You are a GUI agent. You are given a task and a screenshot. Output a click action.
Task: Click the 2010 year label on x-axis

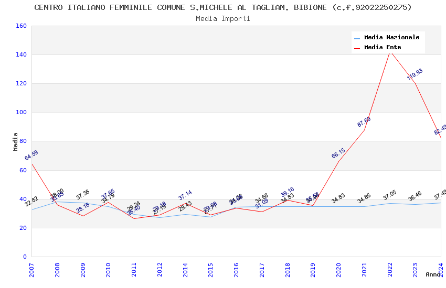pyautogui.click(x=109, y=270)
